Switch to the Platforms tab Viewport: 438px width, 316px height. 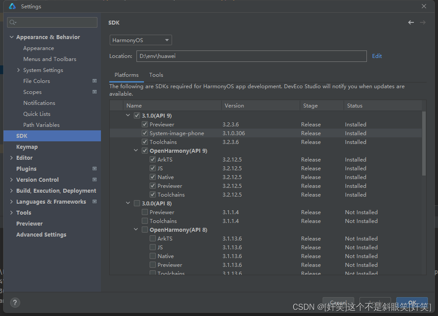(126, 75)
